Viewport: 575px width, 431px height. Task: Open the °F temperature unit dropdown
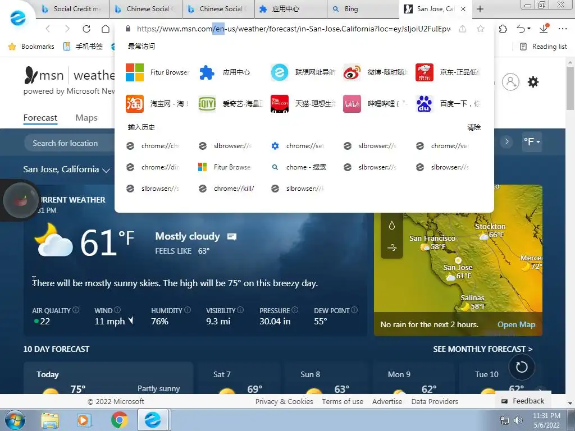point(532,141)
